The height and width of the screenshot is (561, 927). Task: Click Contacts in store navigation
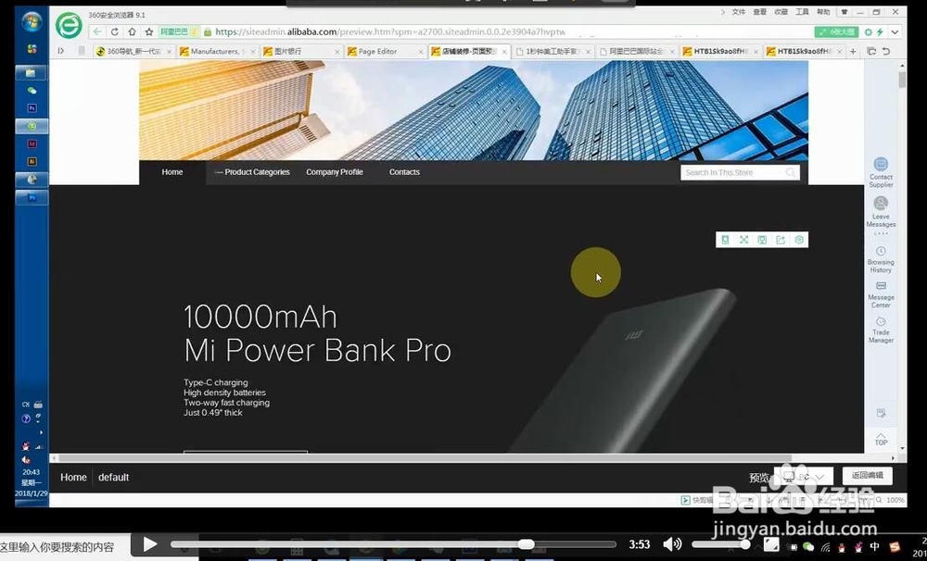pos(404,172)
